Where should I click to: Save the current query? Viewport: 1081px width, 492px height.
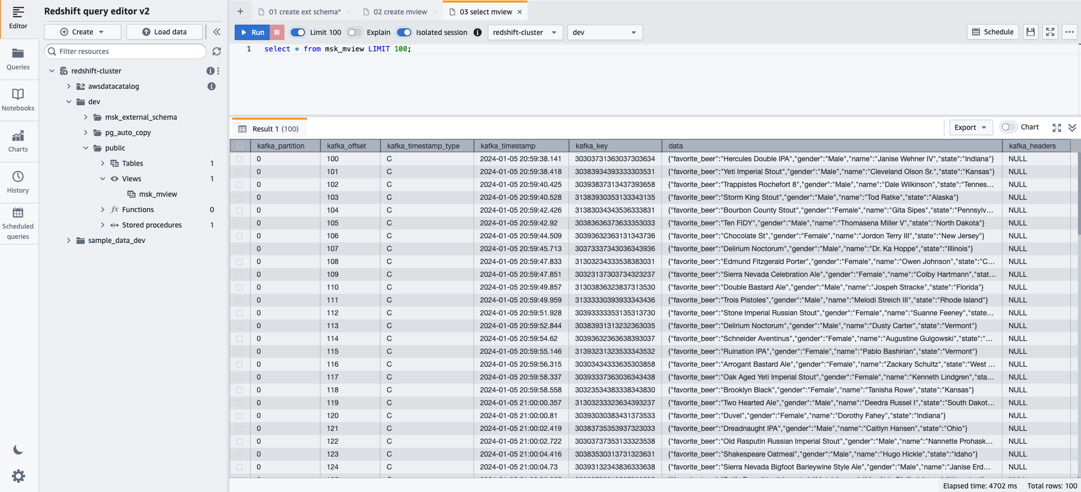1030,31
